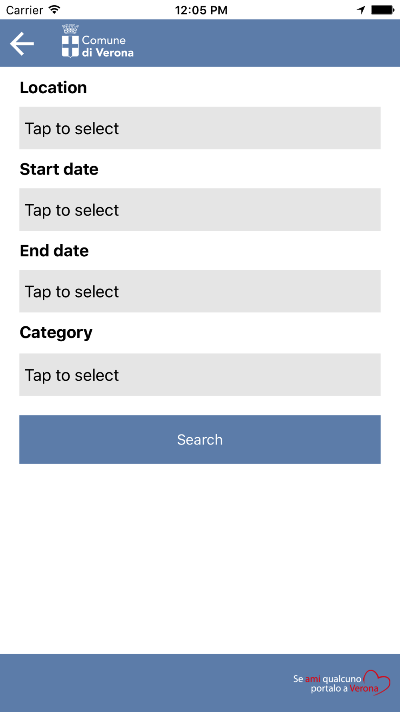
Task: Tap the location services arrow icon
Action: tap(361, 10)
